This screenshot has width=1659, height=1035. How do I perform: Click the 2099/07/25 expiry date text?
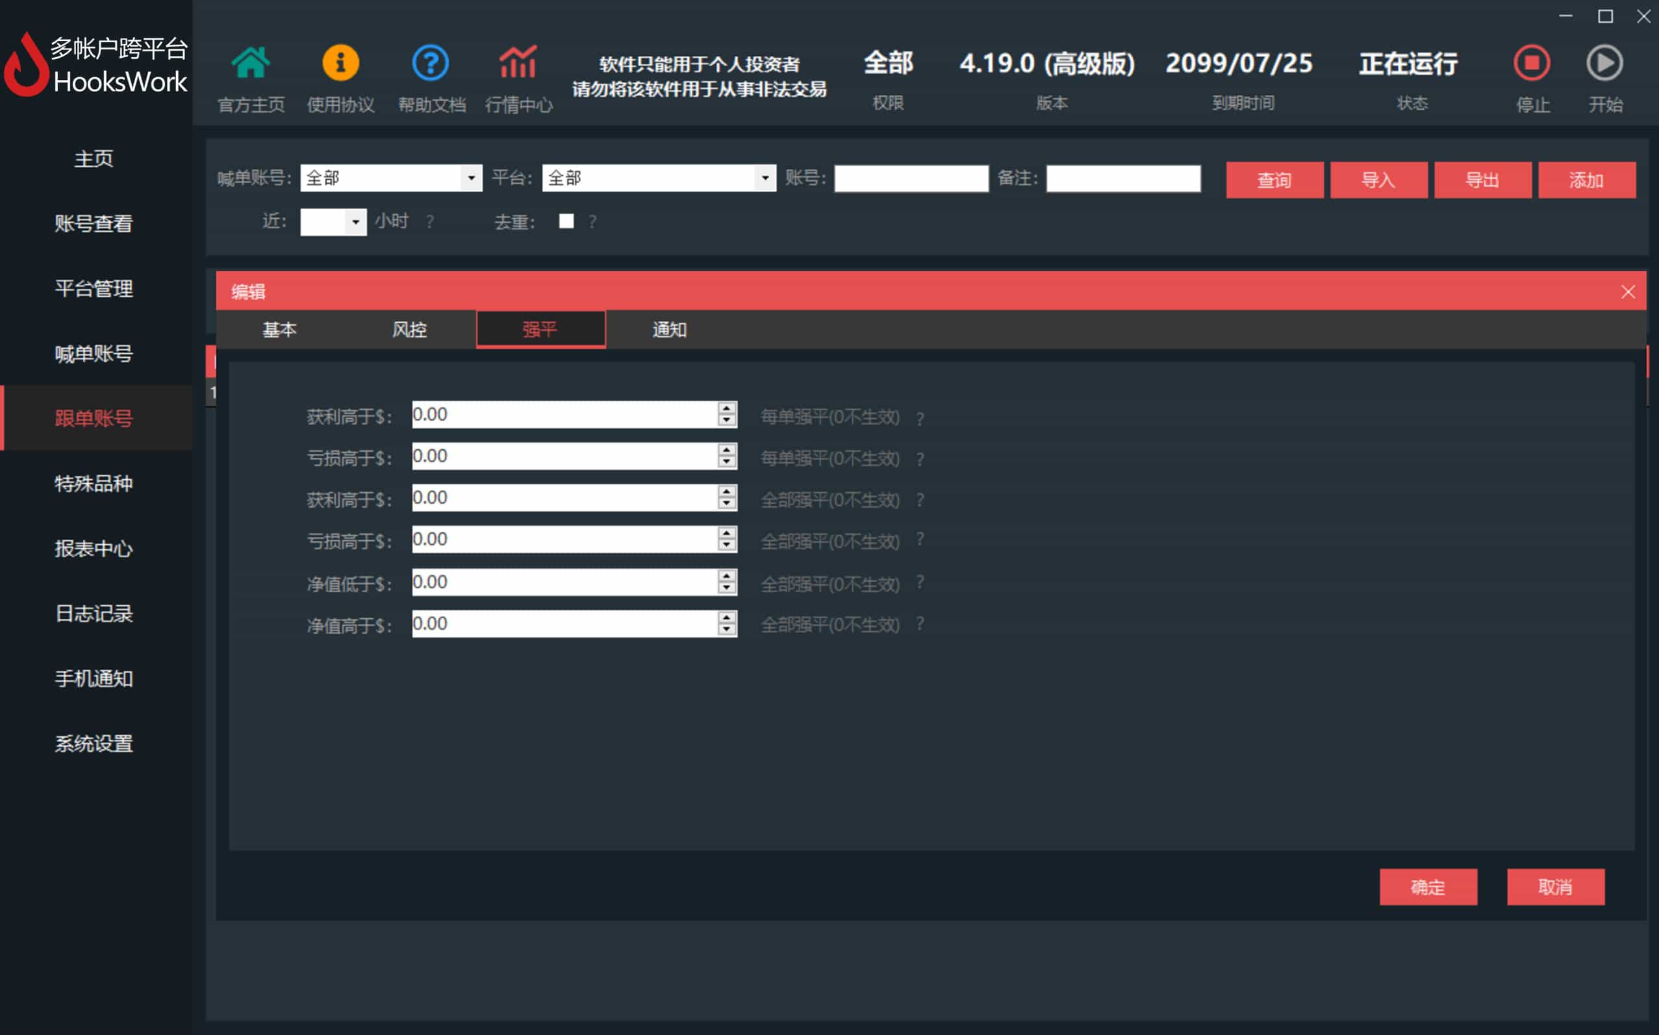point(1239,64)
